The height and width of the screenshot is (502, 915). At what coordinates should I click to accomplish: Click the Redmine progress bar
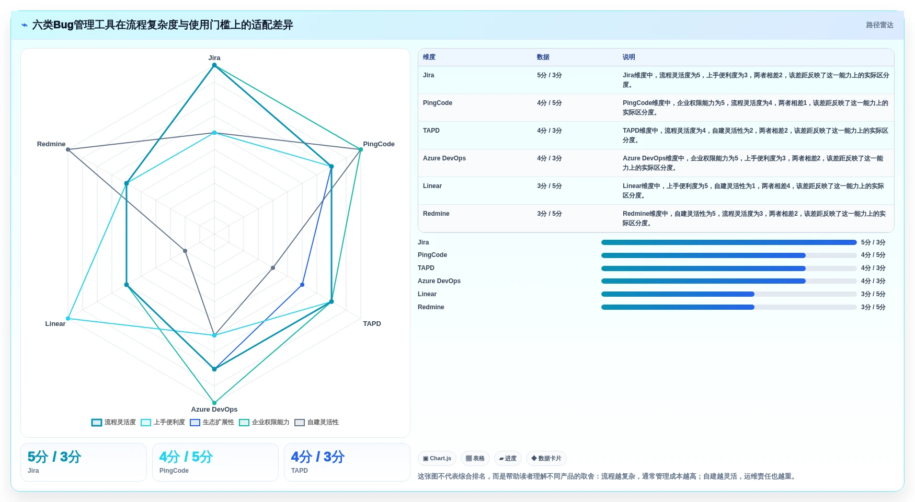pos(729,307)
